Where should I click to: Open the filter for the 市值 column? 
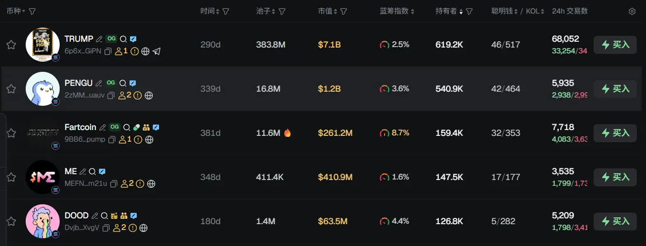[x=343, y=11]
